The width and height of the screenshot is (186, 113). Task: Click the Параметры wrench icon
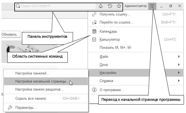(x=10, y=107)
